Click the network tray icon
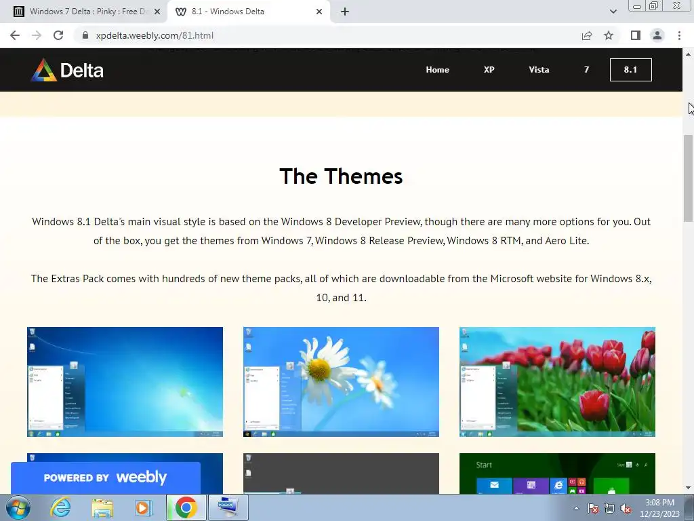694x521 pixels. tap(609, 508)
